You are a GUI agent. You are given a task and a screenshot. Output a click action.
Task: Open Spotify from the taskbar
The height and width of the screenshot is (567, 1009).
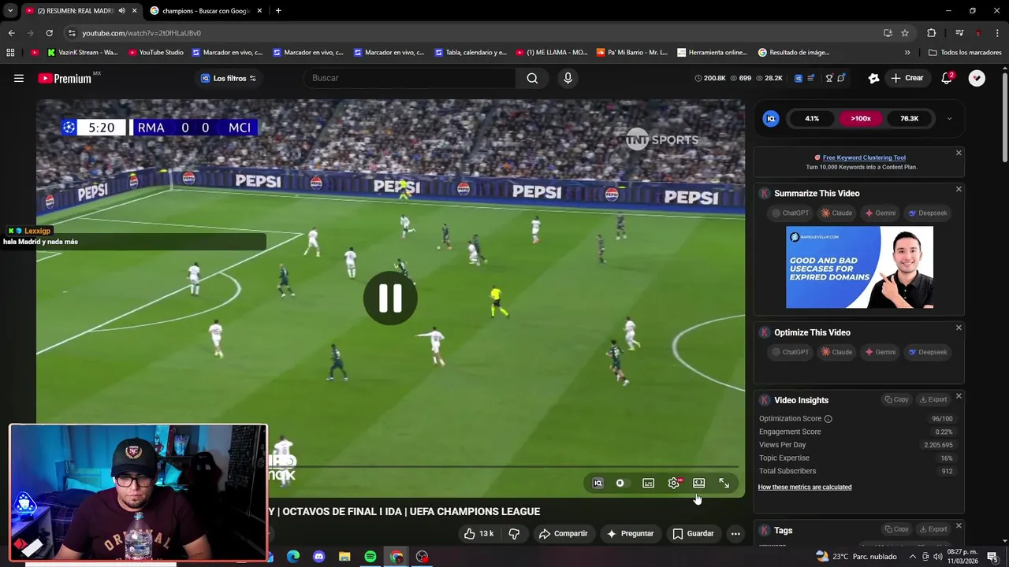[x=370, y=557]
